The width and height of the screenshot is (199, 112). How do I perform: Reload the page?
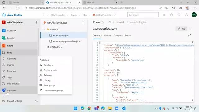[x=18, y=8]
